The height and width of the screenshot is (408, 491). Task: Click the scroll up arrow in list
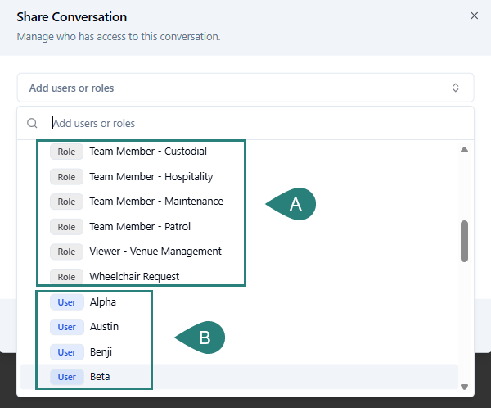coord(464,150)
